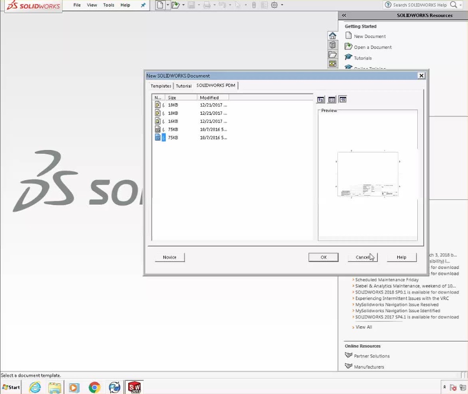Open the Tutorials link
The width and height of the screenshot is (468, 394).
363,58
